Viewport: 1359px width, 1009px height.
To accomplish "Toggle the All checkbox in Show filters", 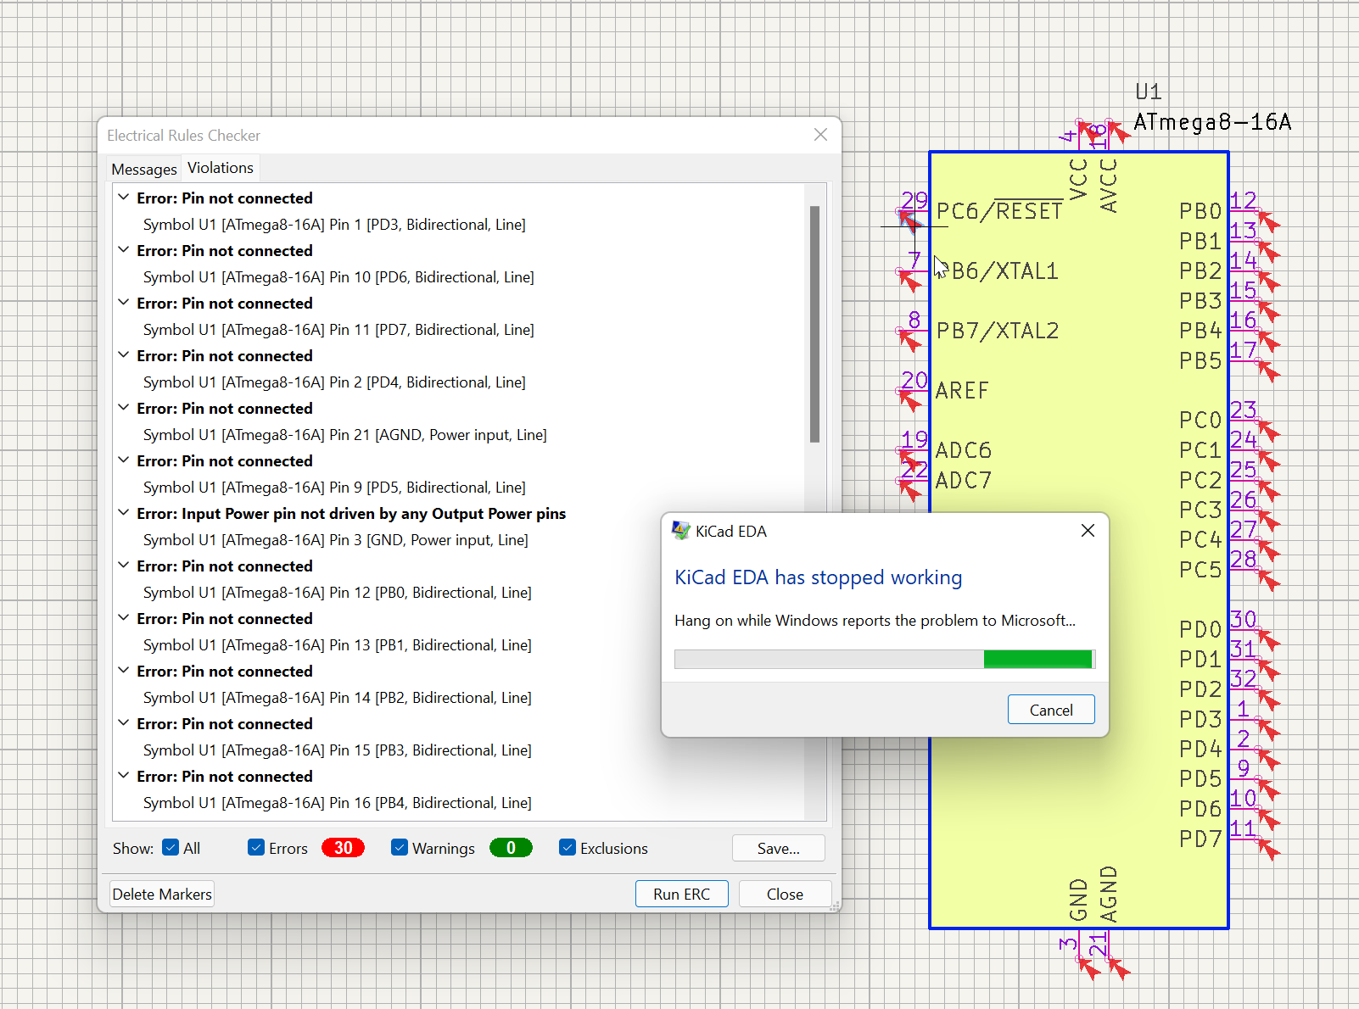I will click(171, 848).
